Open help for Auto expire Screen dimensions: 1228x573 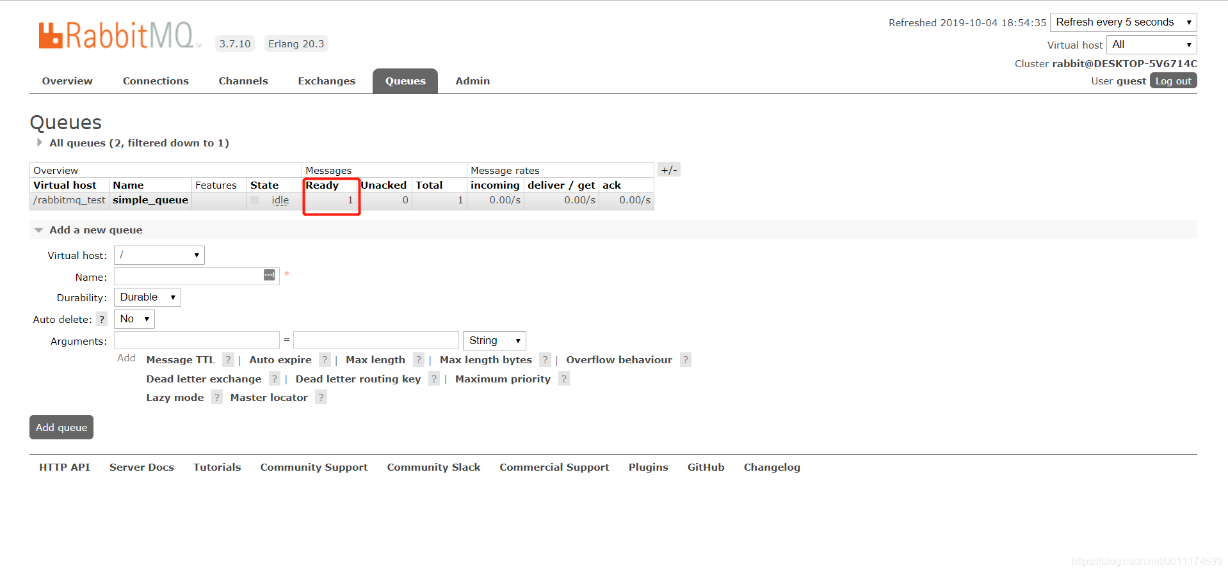click(x=325, y=360)
